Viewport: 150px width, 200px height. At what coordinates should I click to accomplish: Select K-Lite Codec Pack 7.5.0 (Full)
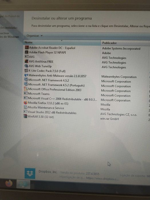47,71
